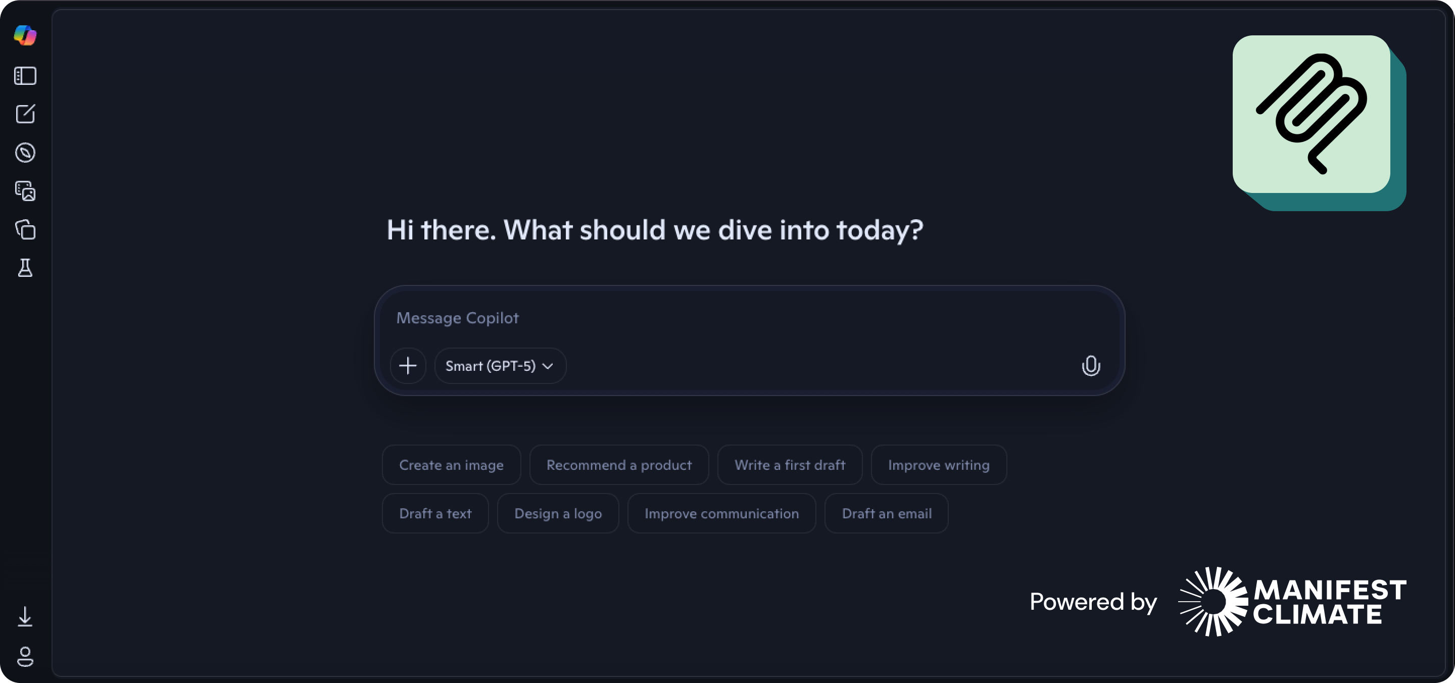Open Discover using the compass icon
This screenshot has height=683, width=1455.
25,153
